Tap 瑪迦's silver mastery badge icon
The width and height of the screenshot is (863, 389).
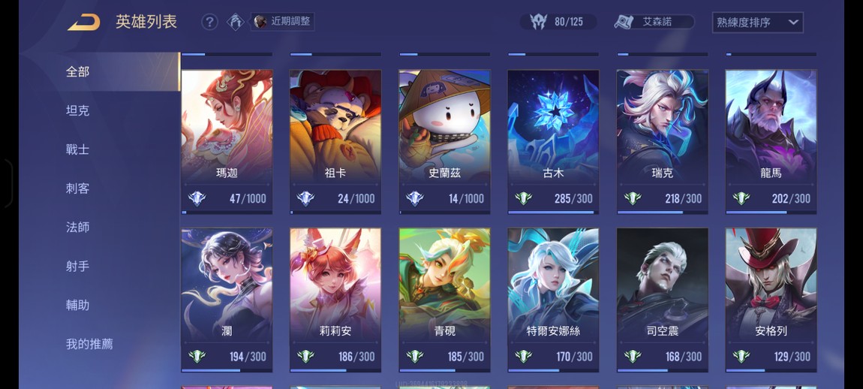coord(197,198)
